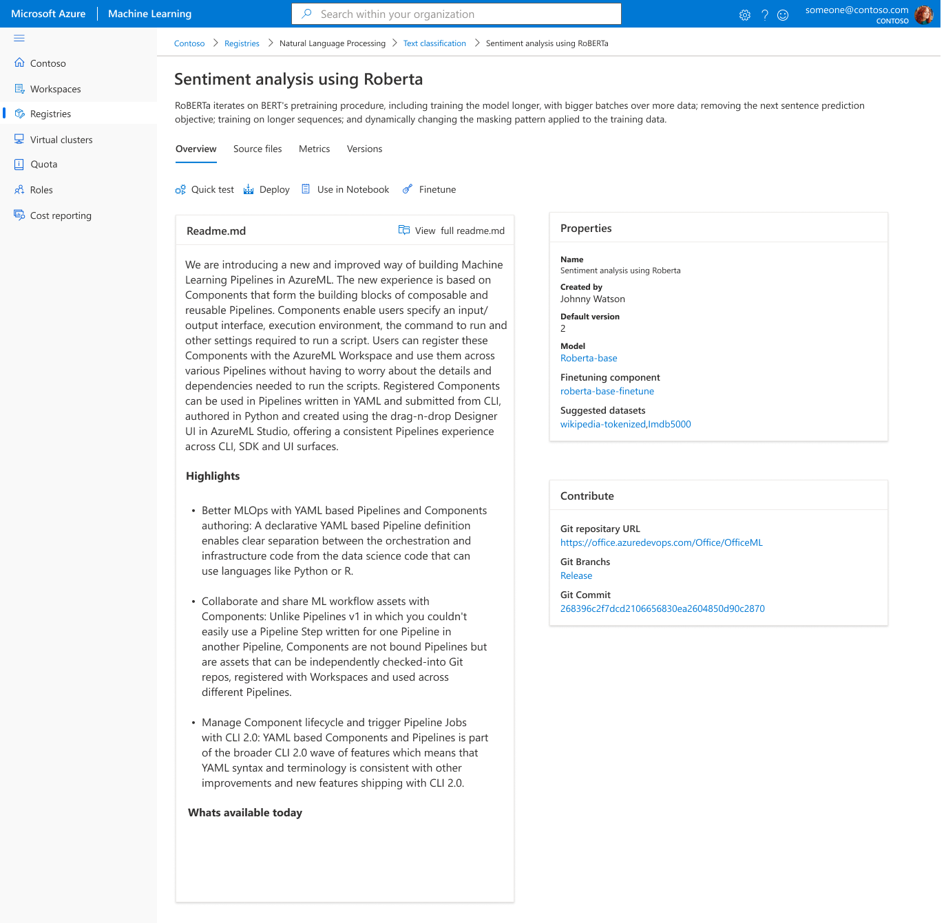Open the feedback smiley icon

pyautogui.click(x=783, y=15)
